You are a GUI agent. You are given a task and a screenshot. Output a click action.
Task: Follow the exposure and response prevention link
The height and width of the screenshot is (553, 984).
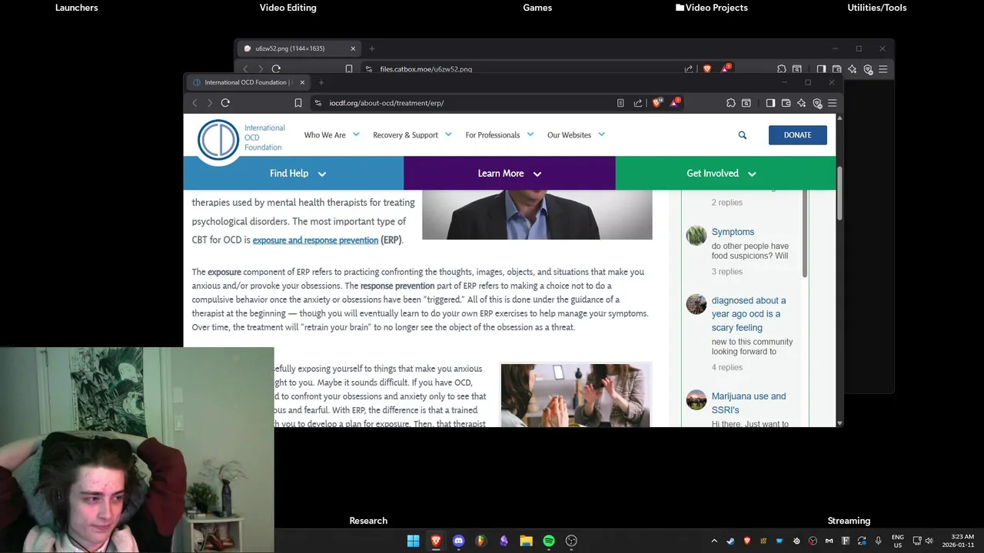315,240
